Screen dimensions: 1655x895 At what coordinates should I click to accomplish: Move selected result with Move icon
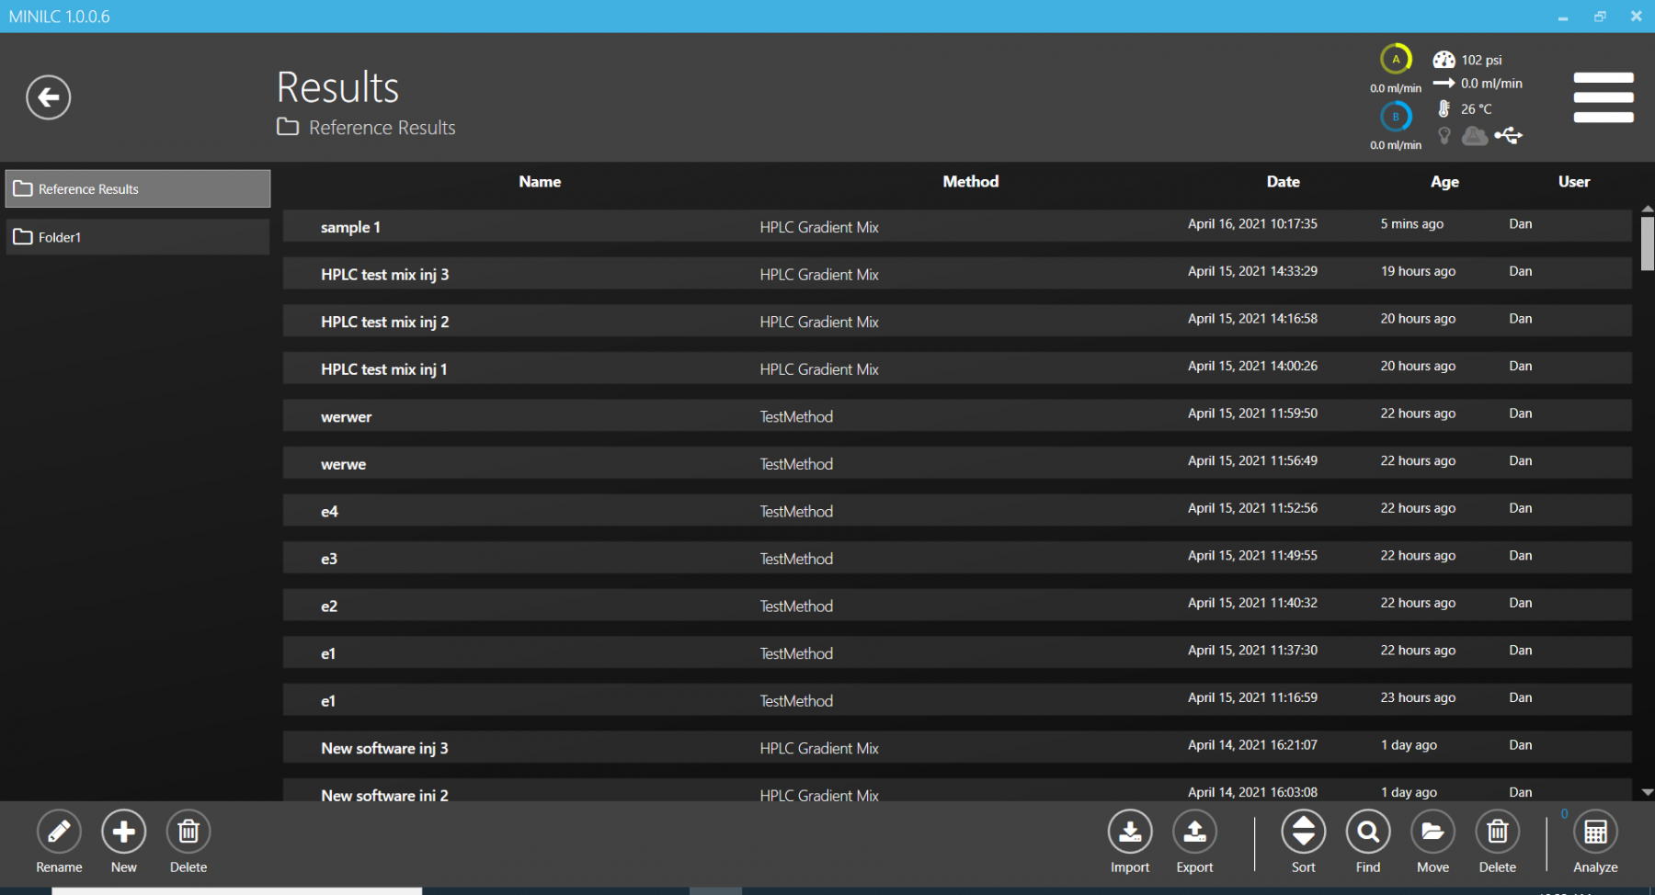pos(1432,833)
